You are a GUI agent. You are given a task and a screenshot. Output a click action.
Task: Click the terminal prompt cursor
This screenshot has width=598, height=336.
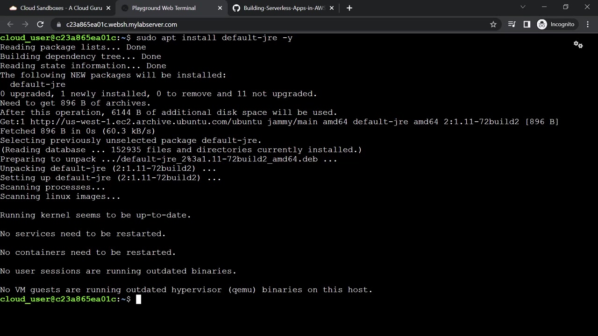tap(138, 299)
